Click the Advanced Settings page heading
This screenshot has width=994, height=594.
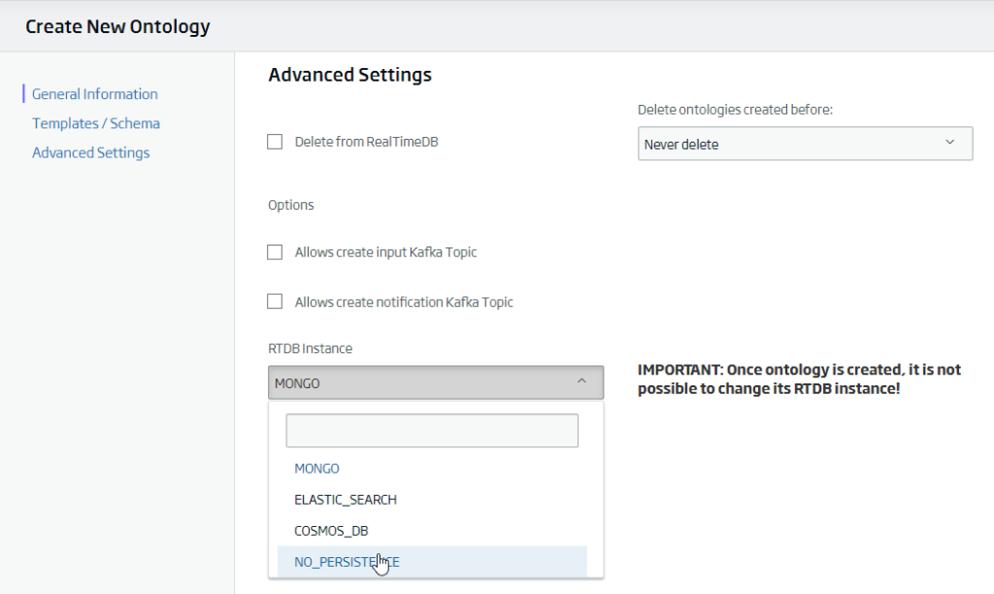(349, 75)
